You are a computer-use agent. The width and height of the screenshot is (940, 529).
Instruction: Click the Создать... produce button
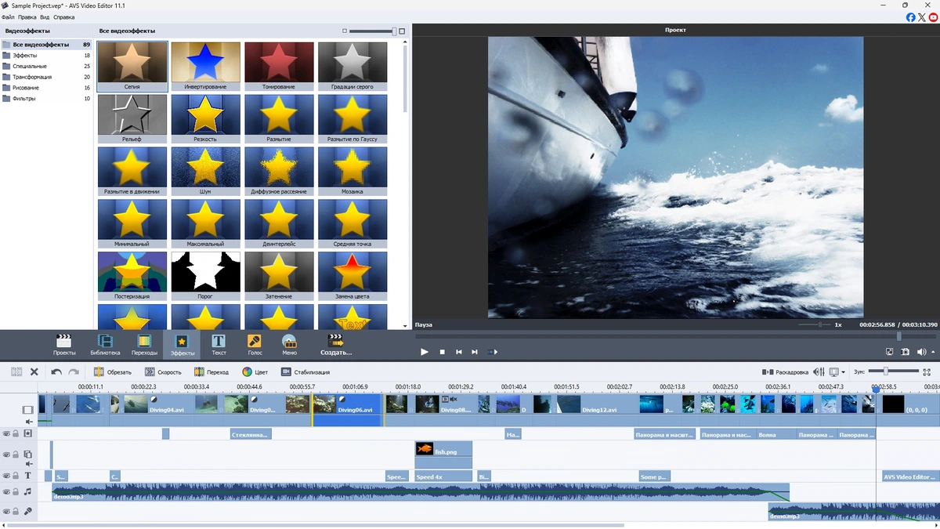click(336, 345)
